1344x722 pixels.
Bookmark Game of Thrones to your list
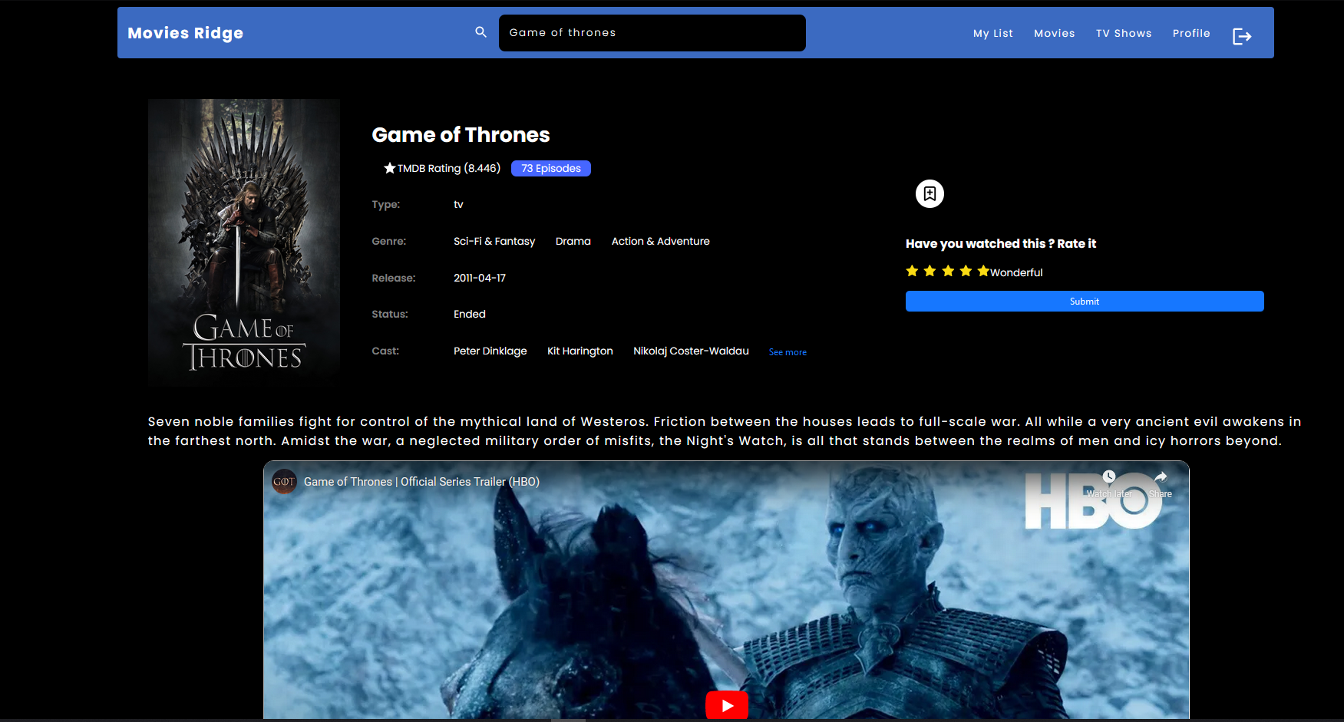(x=930, y=193)
